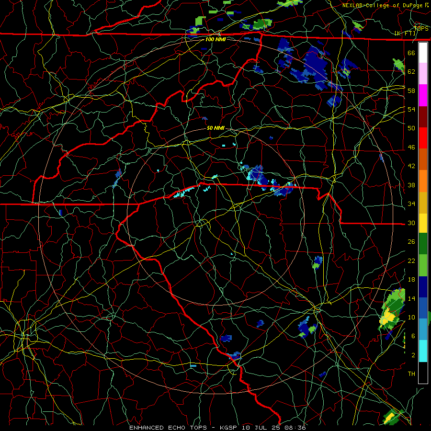Click the legend value '42'
This screenshot has width=431, height=431.
(x=411, y=166)
